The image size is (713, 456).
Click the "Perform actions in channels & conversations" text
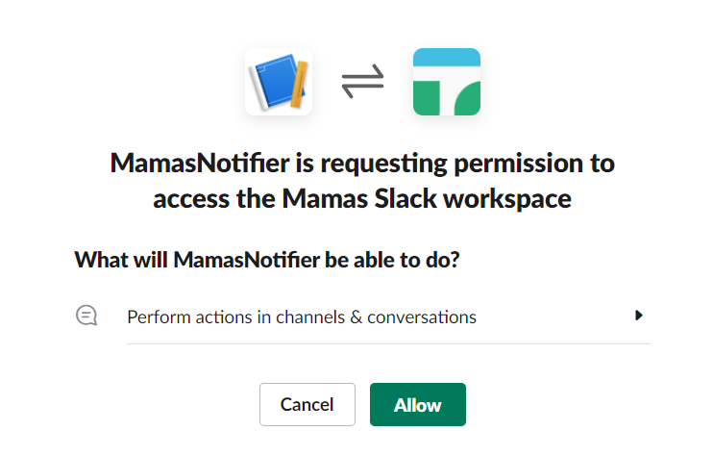coord(302,317)
